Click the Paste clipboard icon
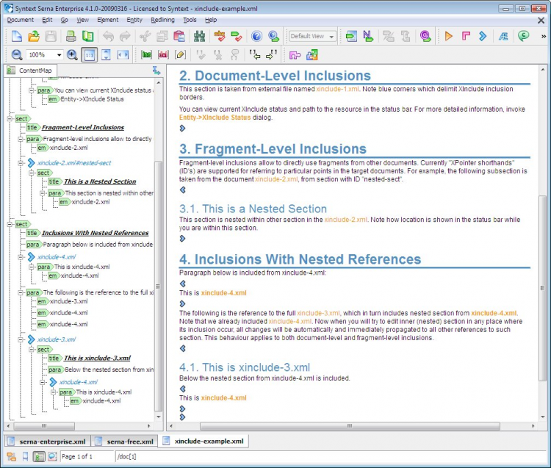Screen dimensions: 551x468 (x=179, y=36)
